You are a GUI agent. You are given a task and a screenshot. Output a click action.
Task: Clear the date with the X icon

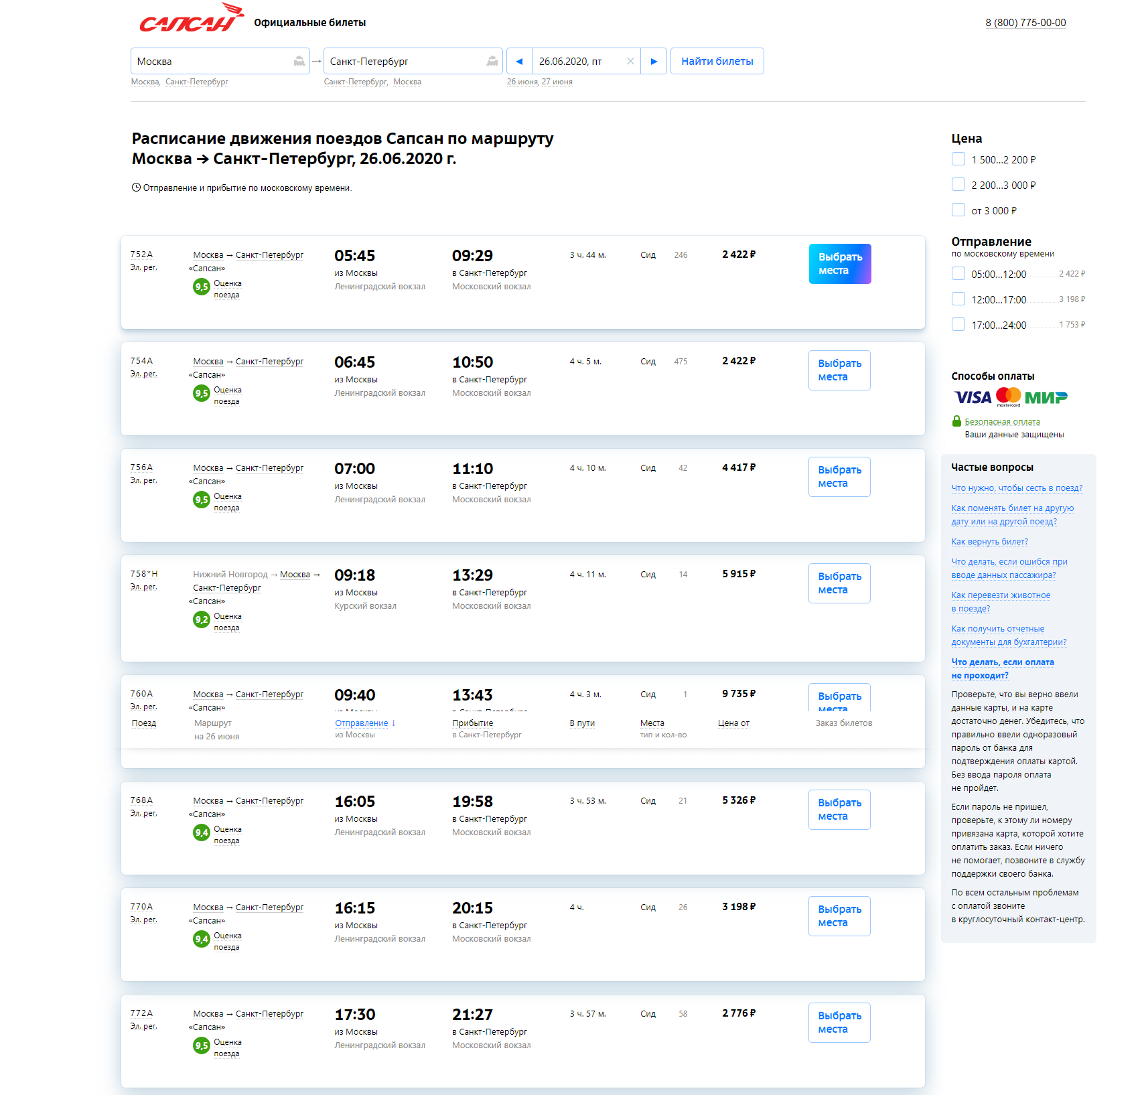(630, 61)
